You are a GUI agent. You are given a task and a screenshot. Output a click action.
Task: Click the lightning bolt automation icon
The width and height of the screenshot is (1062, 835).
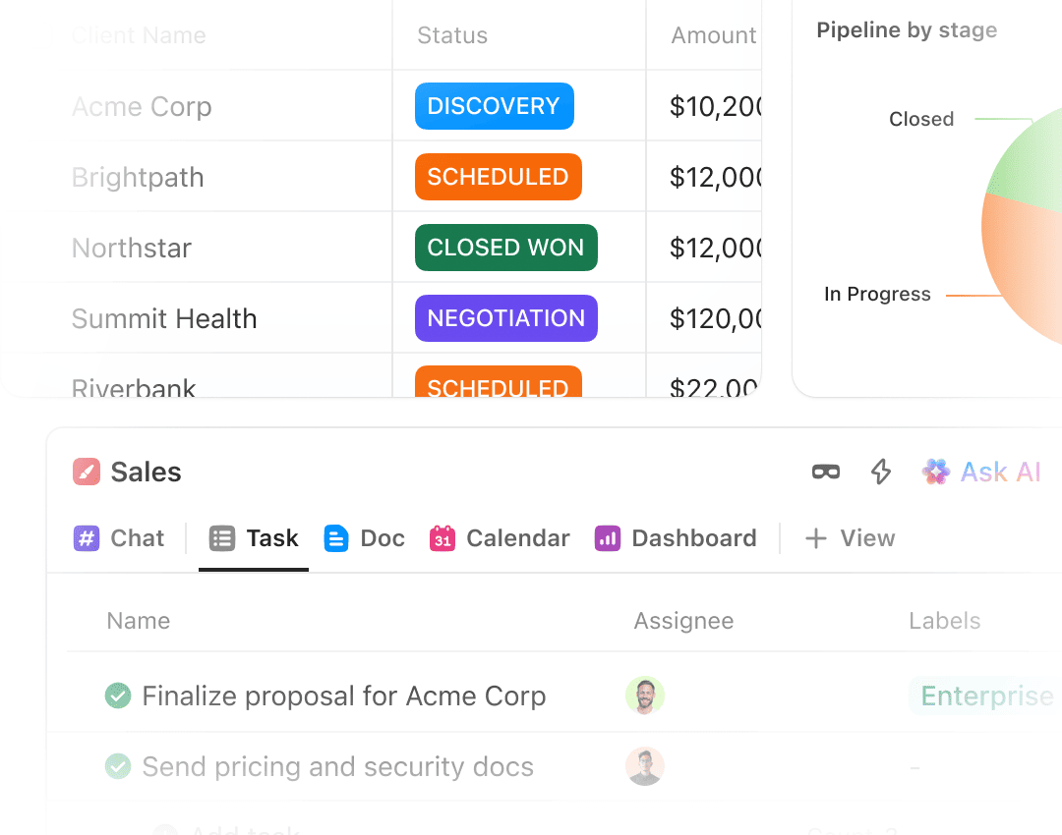tap(880, 472)
